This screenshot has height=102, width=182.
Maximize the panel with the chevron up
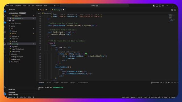pyautogui.click(x=175, y=82)
